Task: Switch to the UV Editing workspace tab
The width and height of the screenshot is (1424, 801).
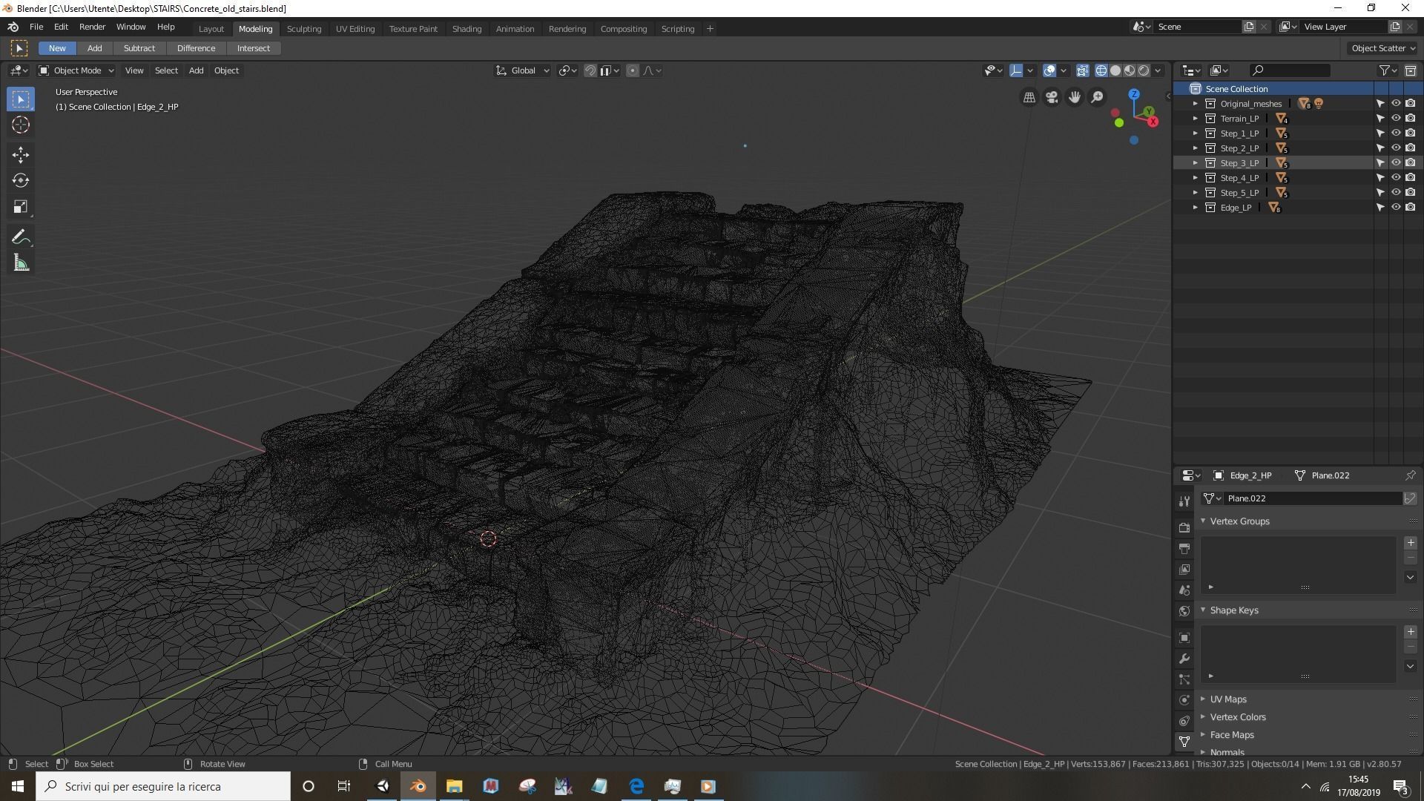Action: point(355,29)
